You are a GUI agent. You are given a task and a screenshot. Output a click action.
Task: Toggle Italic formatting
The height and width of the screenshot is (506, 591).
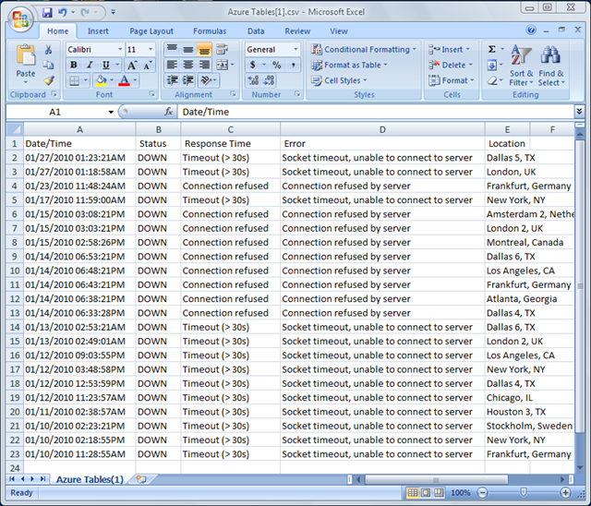coord(90,66)
